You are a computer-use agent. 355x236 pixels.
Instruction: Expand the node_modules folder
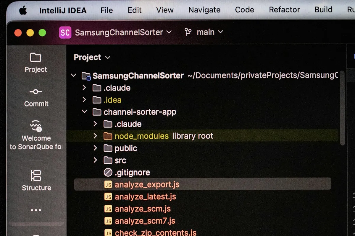point(95,136)
